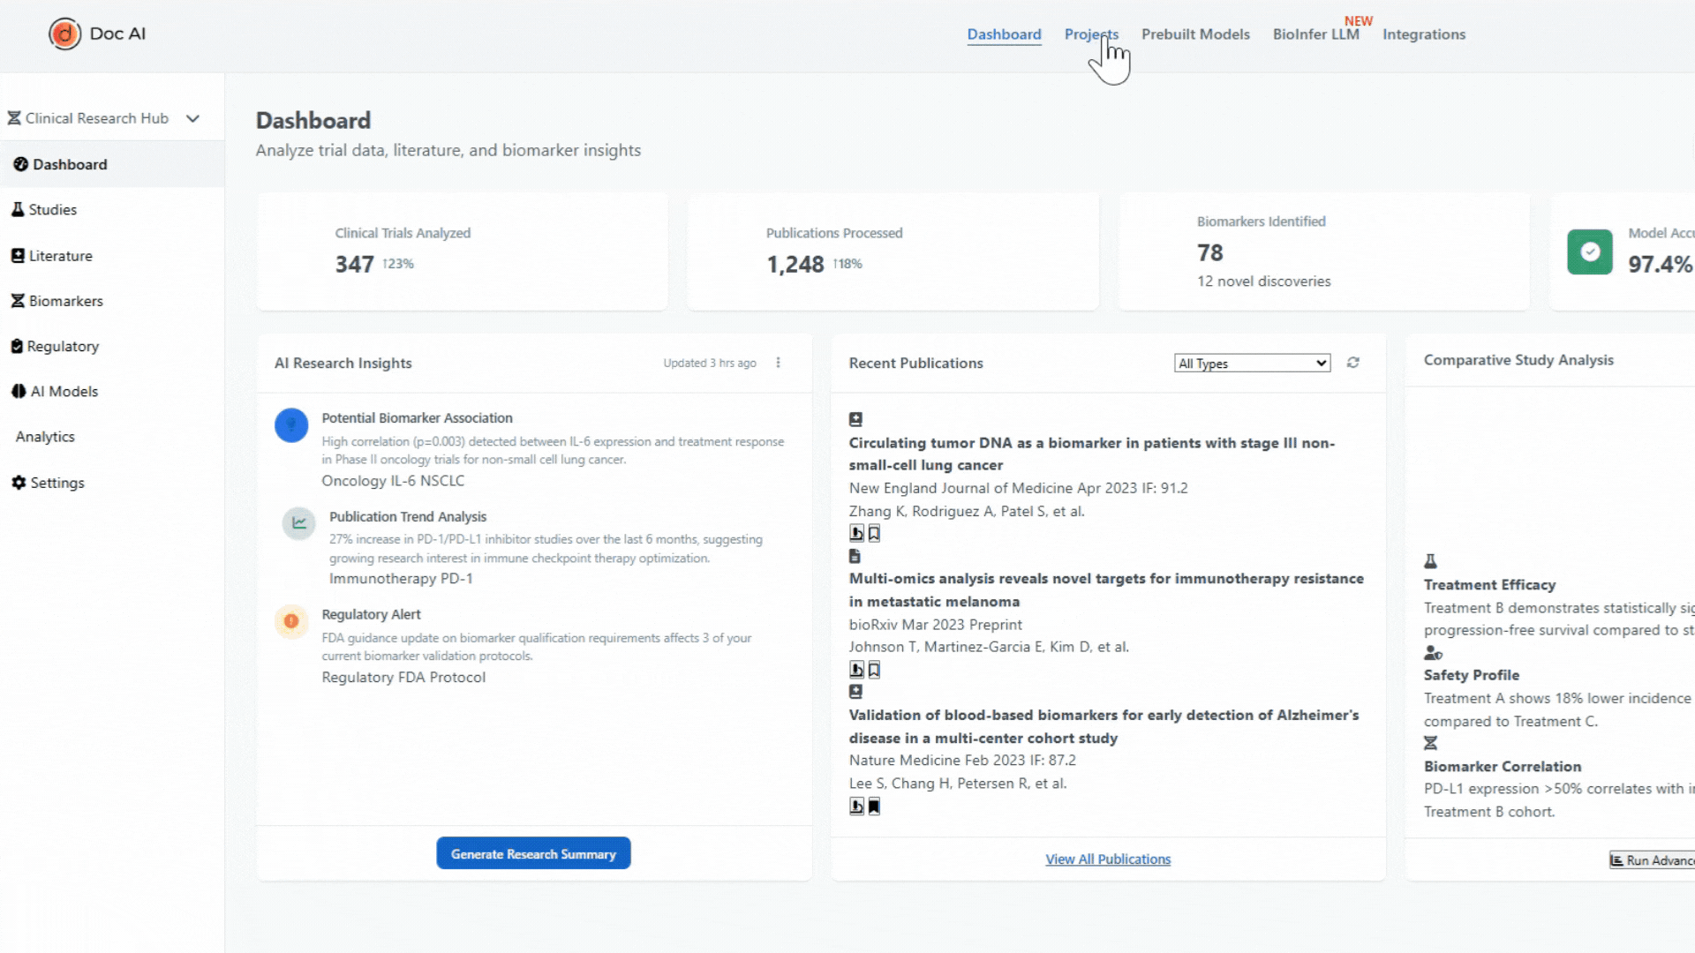Refresh the Recent Publications list

pos(1352,363)
